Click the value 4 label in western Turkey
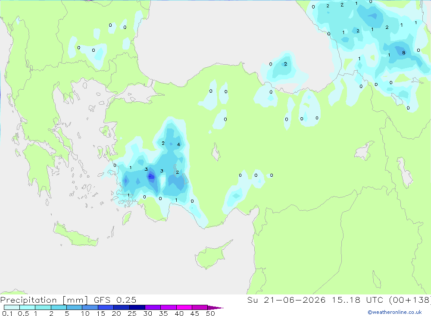The image size is (431, 316). (179, 144)
